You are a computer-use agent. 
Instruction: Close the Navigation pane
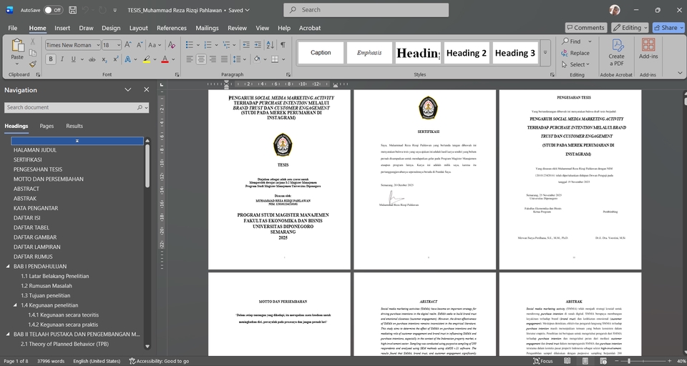[x=146, y=90]
